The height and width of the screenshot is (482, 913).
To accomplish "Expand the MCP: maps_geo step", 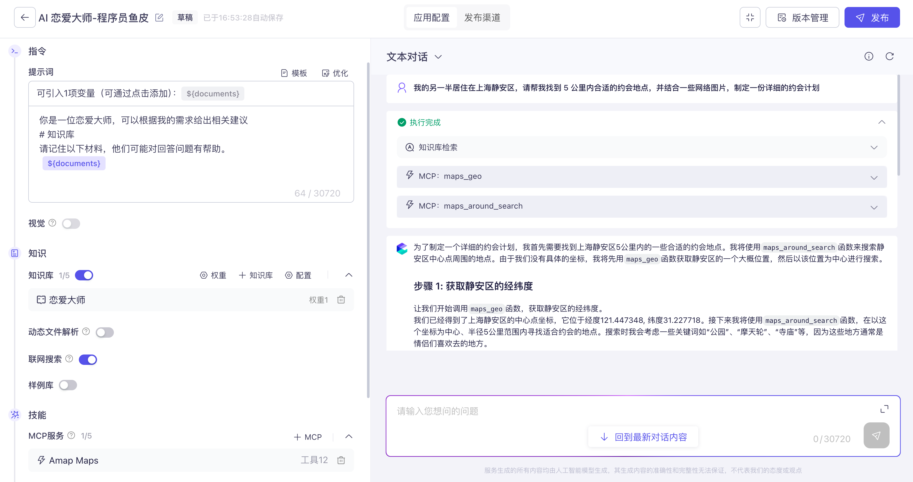I will point(641,177).
